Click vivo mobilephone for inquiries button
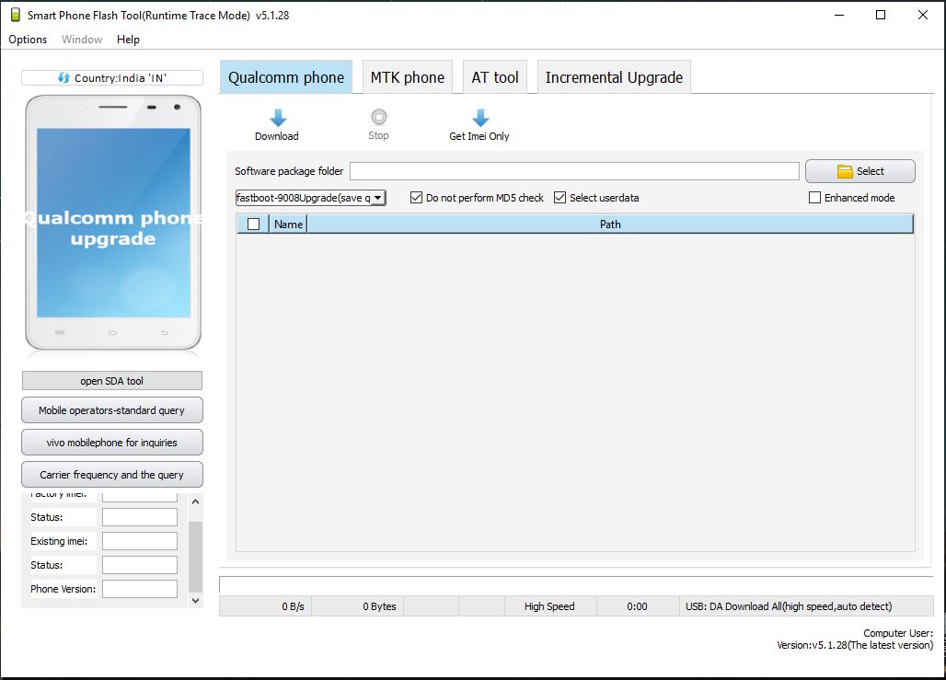Screen dimensions: 946x680 tap(112, 443)
